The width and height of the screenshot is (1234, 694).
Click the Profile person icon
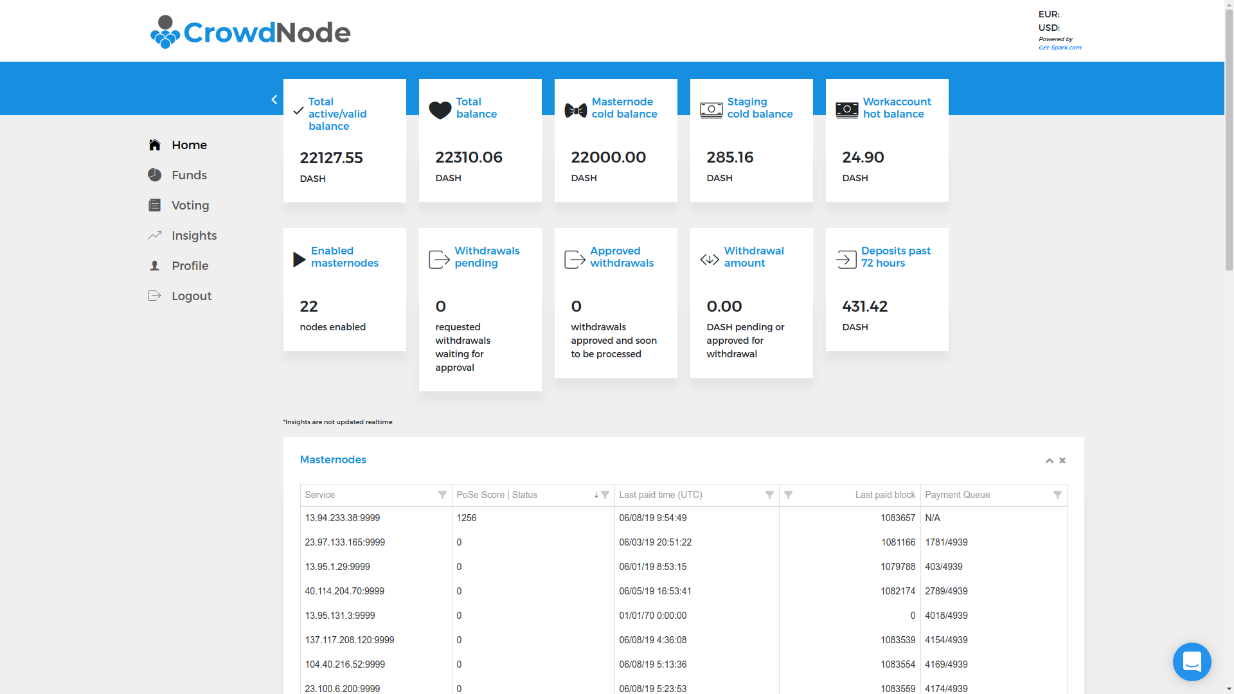(x=154, y=265)
